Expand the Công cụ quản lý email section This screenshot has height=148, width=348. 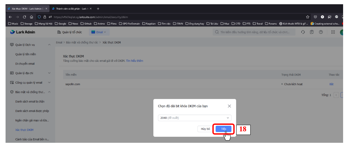pos(49,83)
